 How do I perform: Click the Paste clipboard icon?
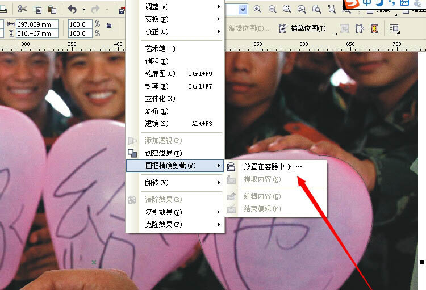(52, 10)
